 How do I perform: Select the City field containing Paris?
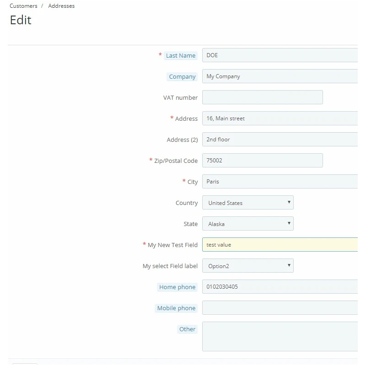tap(280, 181)
